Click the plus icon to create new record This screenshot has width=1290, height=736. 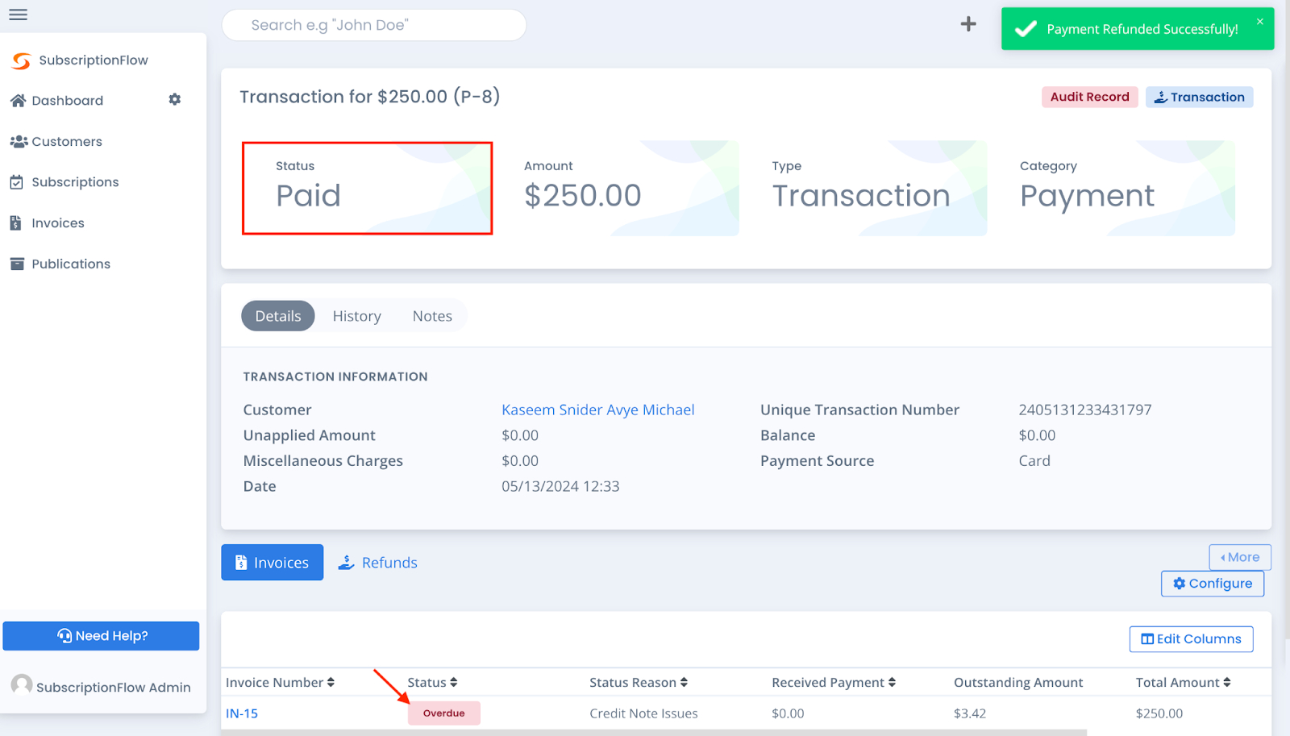pyautogui.click(x=967, y=23)
